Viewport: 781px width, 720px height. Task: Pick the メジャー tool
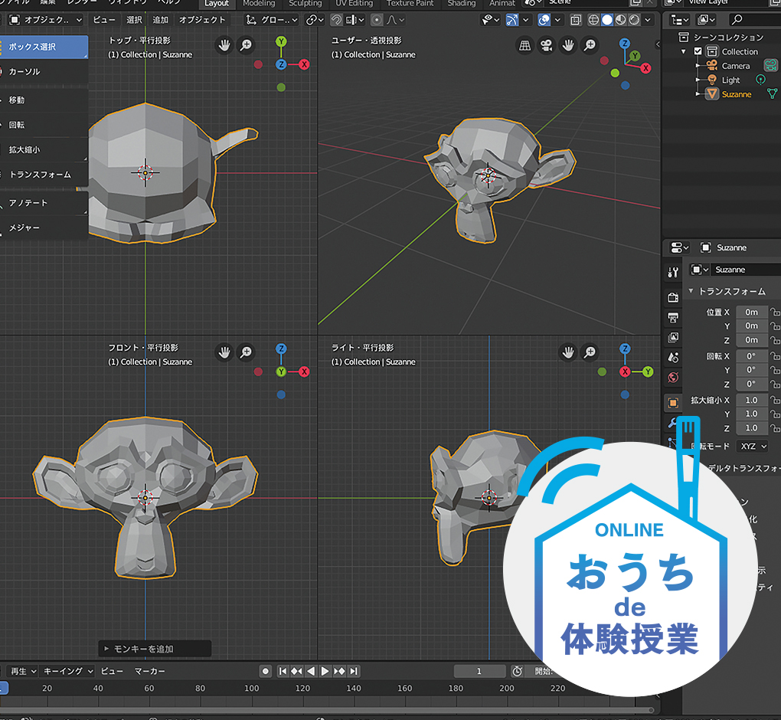click(x=44, y=227)
